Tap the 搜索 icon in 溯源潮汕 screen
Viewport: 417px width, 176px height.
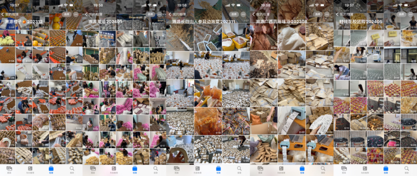155,169
